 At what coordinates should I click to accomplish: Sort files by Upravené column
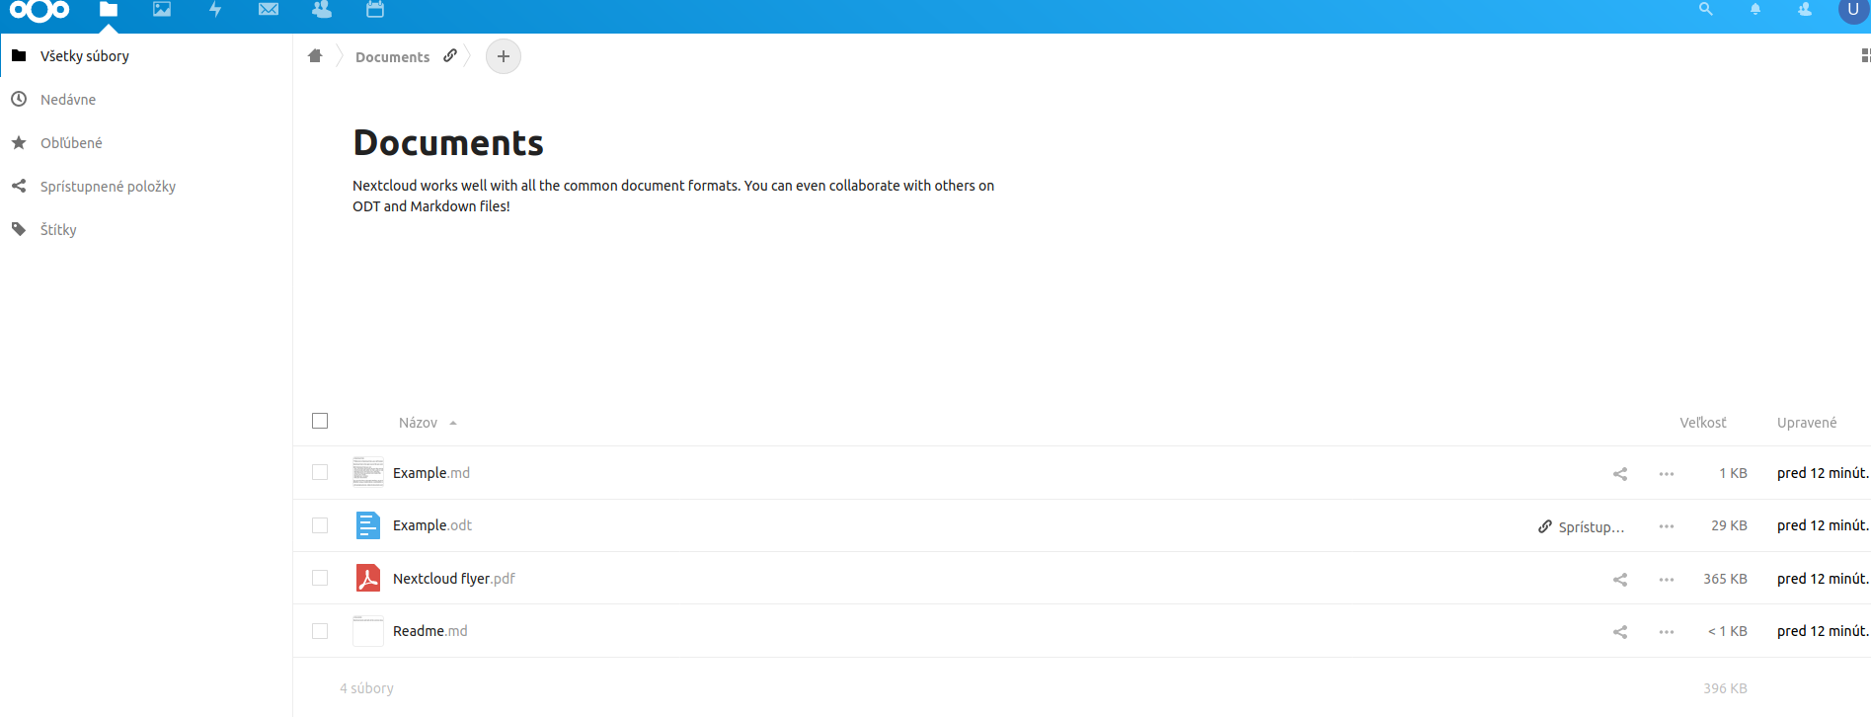pyautogui.click(x=1807, y=423)
